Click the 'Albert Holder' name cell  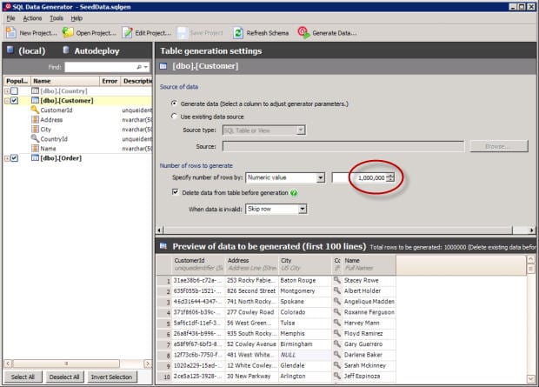click(369, 290)
